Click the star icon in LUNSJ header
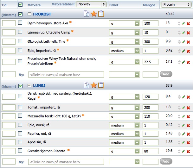 (x=94, y=85)
